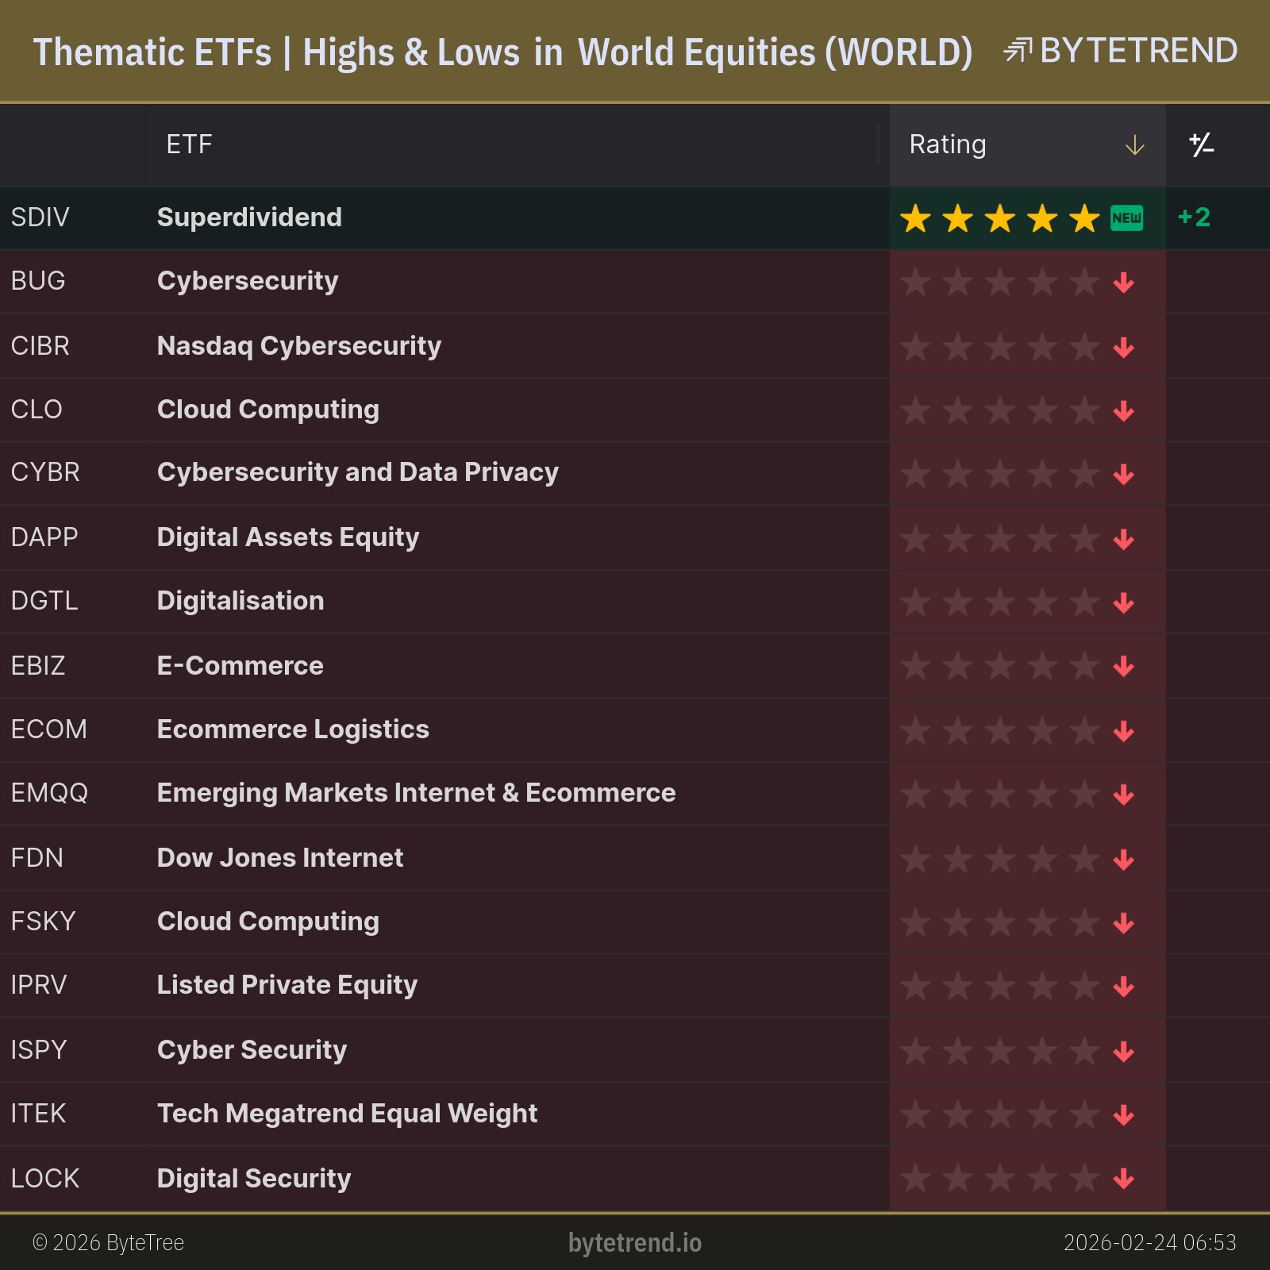This screenshot has height=1270, width=1270.
Task: Click the red down arrow for CLO
Action: (x=1123, y=411)
